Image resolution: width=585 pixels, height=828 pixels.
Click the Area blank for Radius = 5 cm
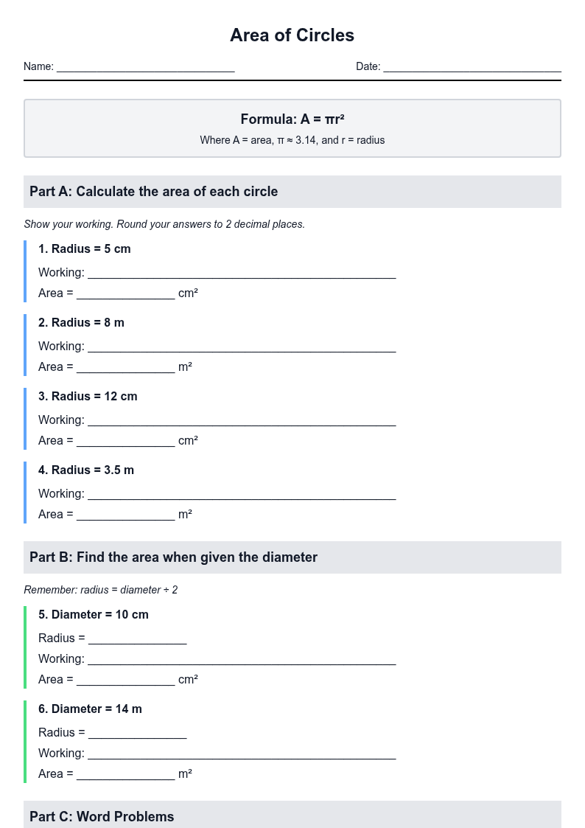125,293
